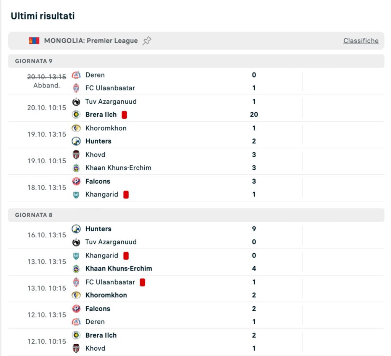Select the Giornata 9 round header
Viewport: 391px width, 356px height.
click(34, 61)
